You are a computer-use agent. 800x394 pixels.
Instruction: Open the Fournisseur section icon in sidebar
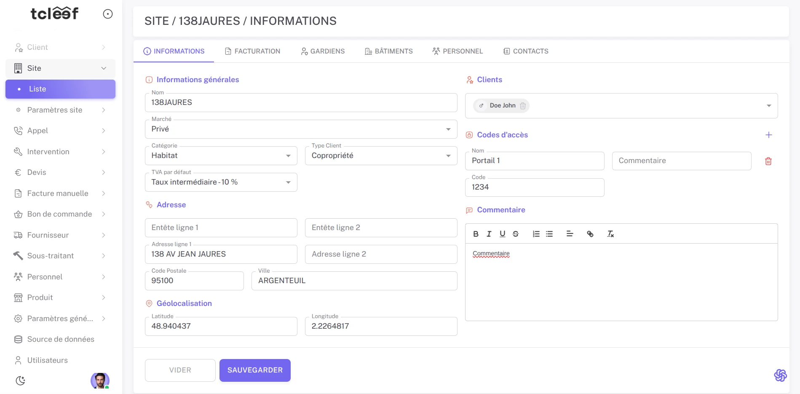click(x=19, y=235)
